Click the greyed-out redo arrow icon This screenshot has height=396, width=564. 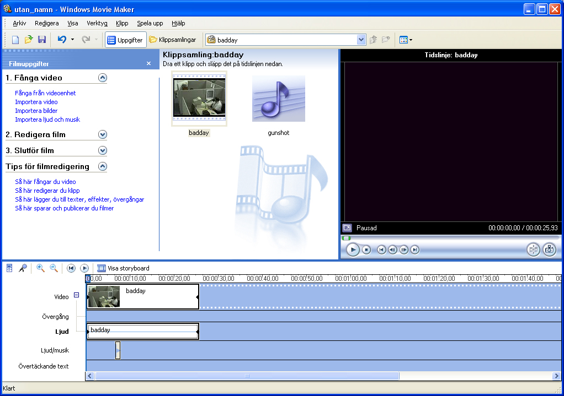coord(86,40)
